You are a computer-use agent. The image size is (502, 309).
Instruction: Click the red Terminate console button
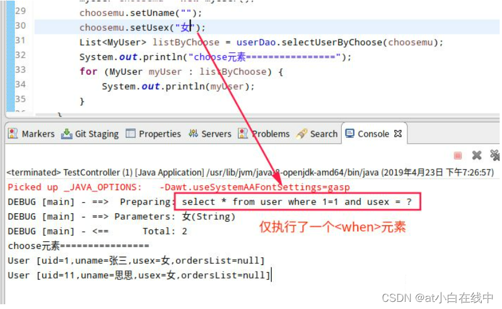[458, 156]
